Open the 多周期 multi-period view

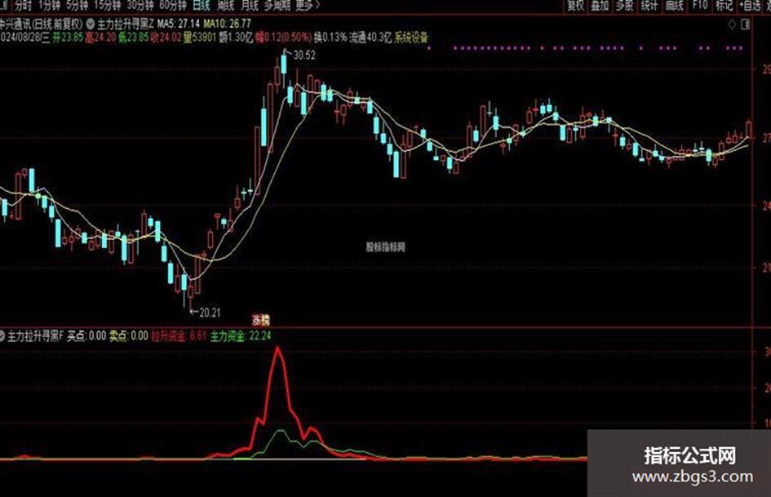277,6
